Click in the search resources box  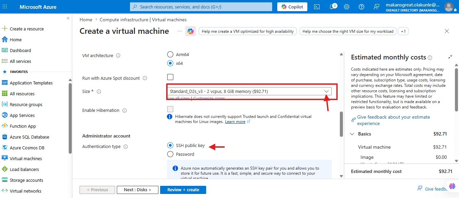(201, 7)
